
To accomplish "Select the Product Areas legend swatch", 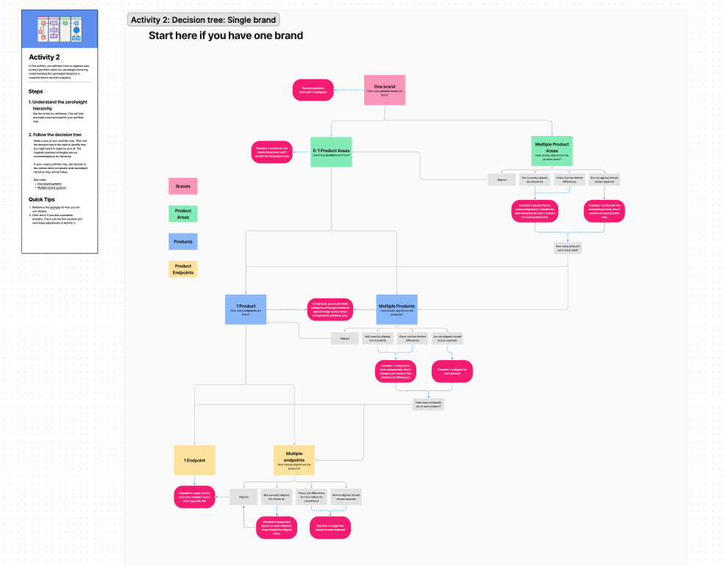I will 183,214.
